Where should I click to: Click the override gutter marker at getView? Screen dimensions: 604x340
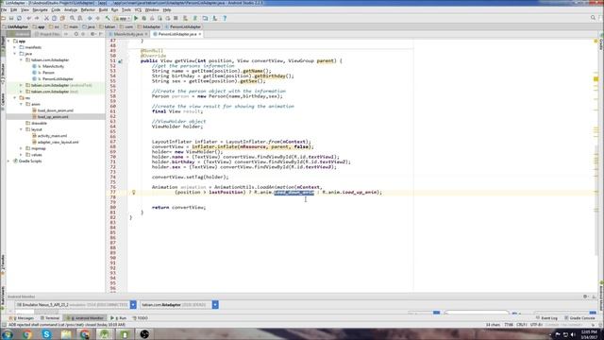click(x=120, y=60)
